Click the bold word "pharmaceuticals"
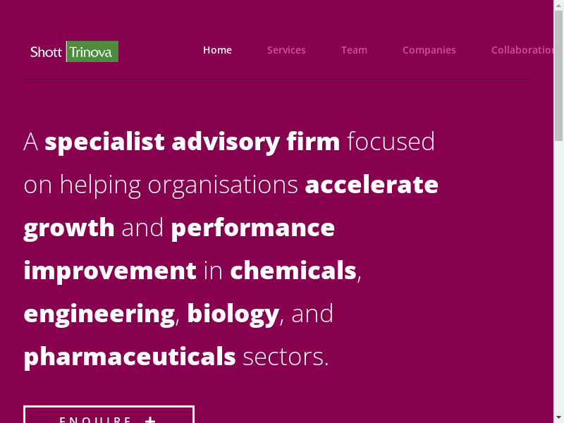Viewport: 564px width, 423px height. [x=130, y=357]
